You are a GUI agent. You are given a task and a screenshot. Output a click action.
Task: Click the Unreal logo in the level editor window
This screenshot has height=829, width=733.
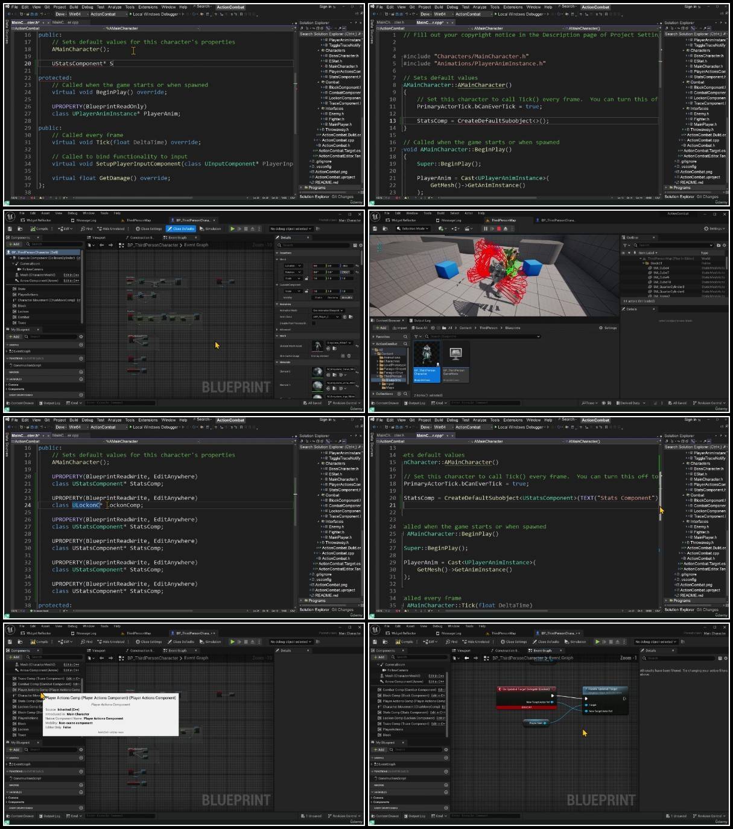pos(375,217)
